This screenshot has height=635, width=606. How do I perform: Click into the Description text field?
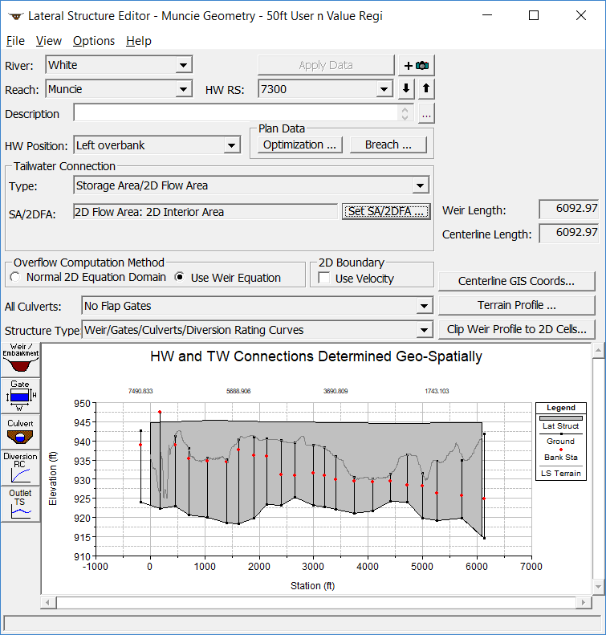click(x=237, y=114)
